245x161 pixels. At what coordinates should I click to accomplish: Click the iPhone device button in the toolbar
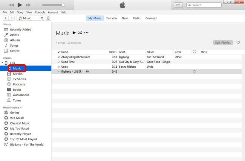pos(49,18)
